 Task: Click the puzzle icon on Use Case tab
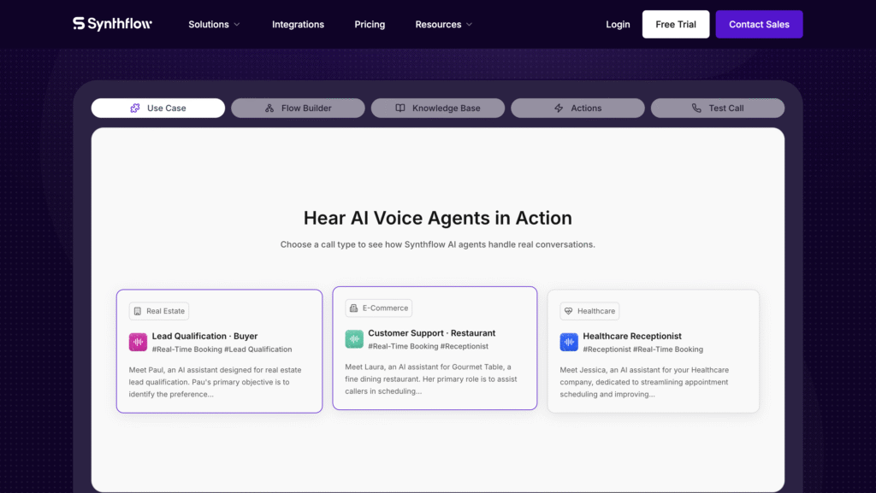pyautogui.click(x=135, y=109)
